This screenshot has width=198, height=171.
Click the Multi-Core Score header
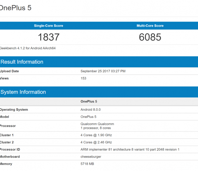150,26
